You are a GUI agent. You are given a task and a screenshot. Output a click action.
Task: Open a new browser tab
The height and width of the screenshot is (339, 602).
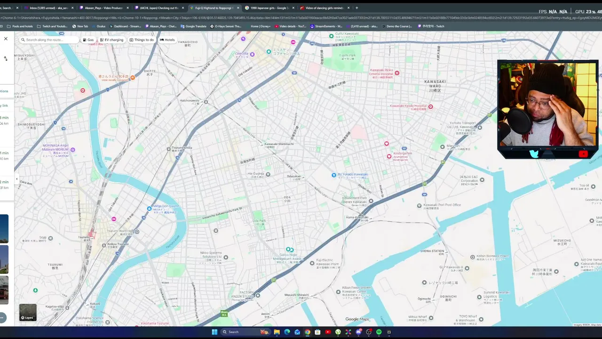tap(356, 8)
